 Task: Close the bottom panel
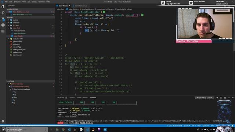point(233,98)
